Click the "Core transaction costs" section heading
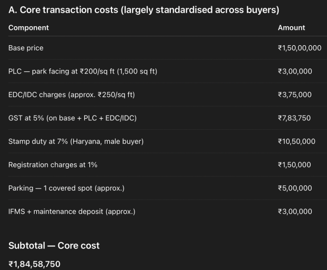The image size is (327, 270). tap(144, 9)
